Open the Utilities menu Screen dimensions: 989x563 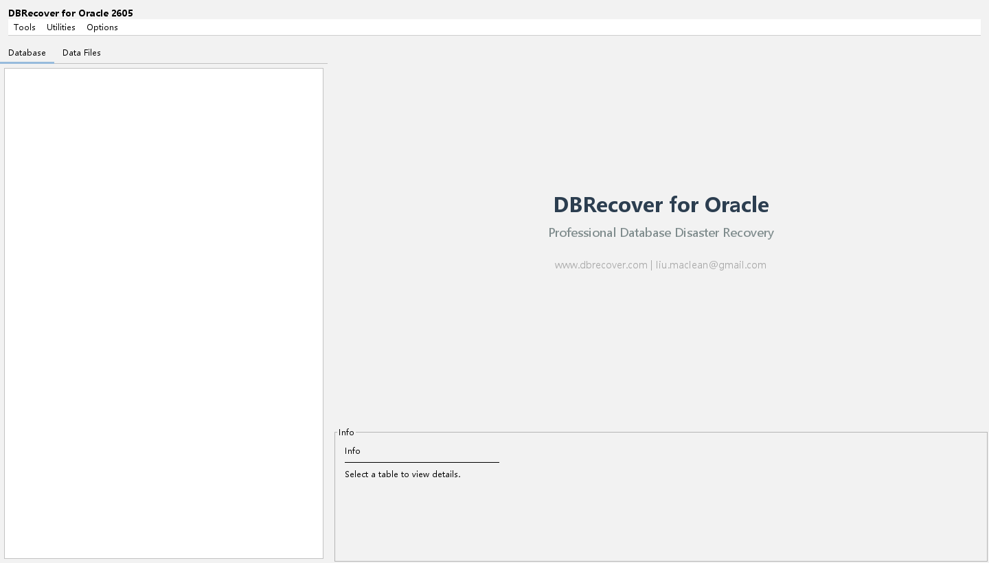point(61,27)
